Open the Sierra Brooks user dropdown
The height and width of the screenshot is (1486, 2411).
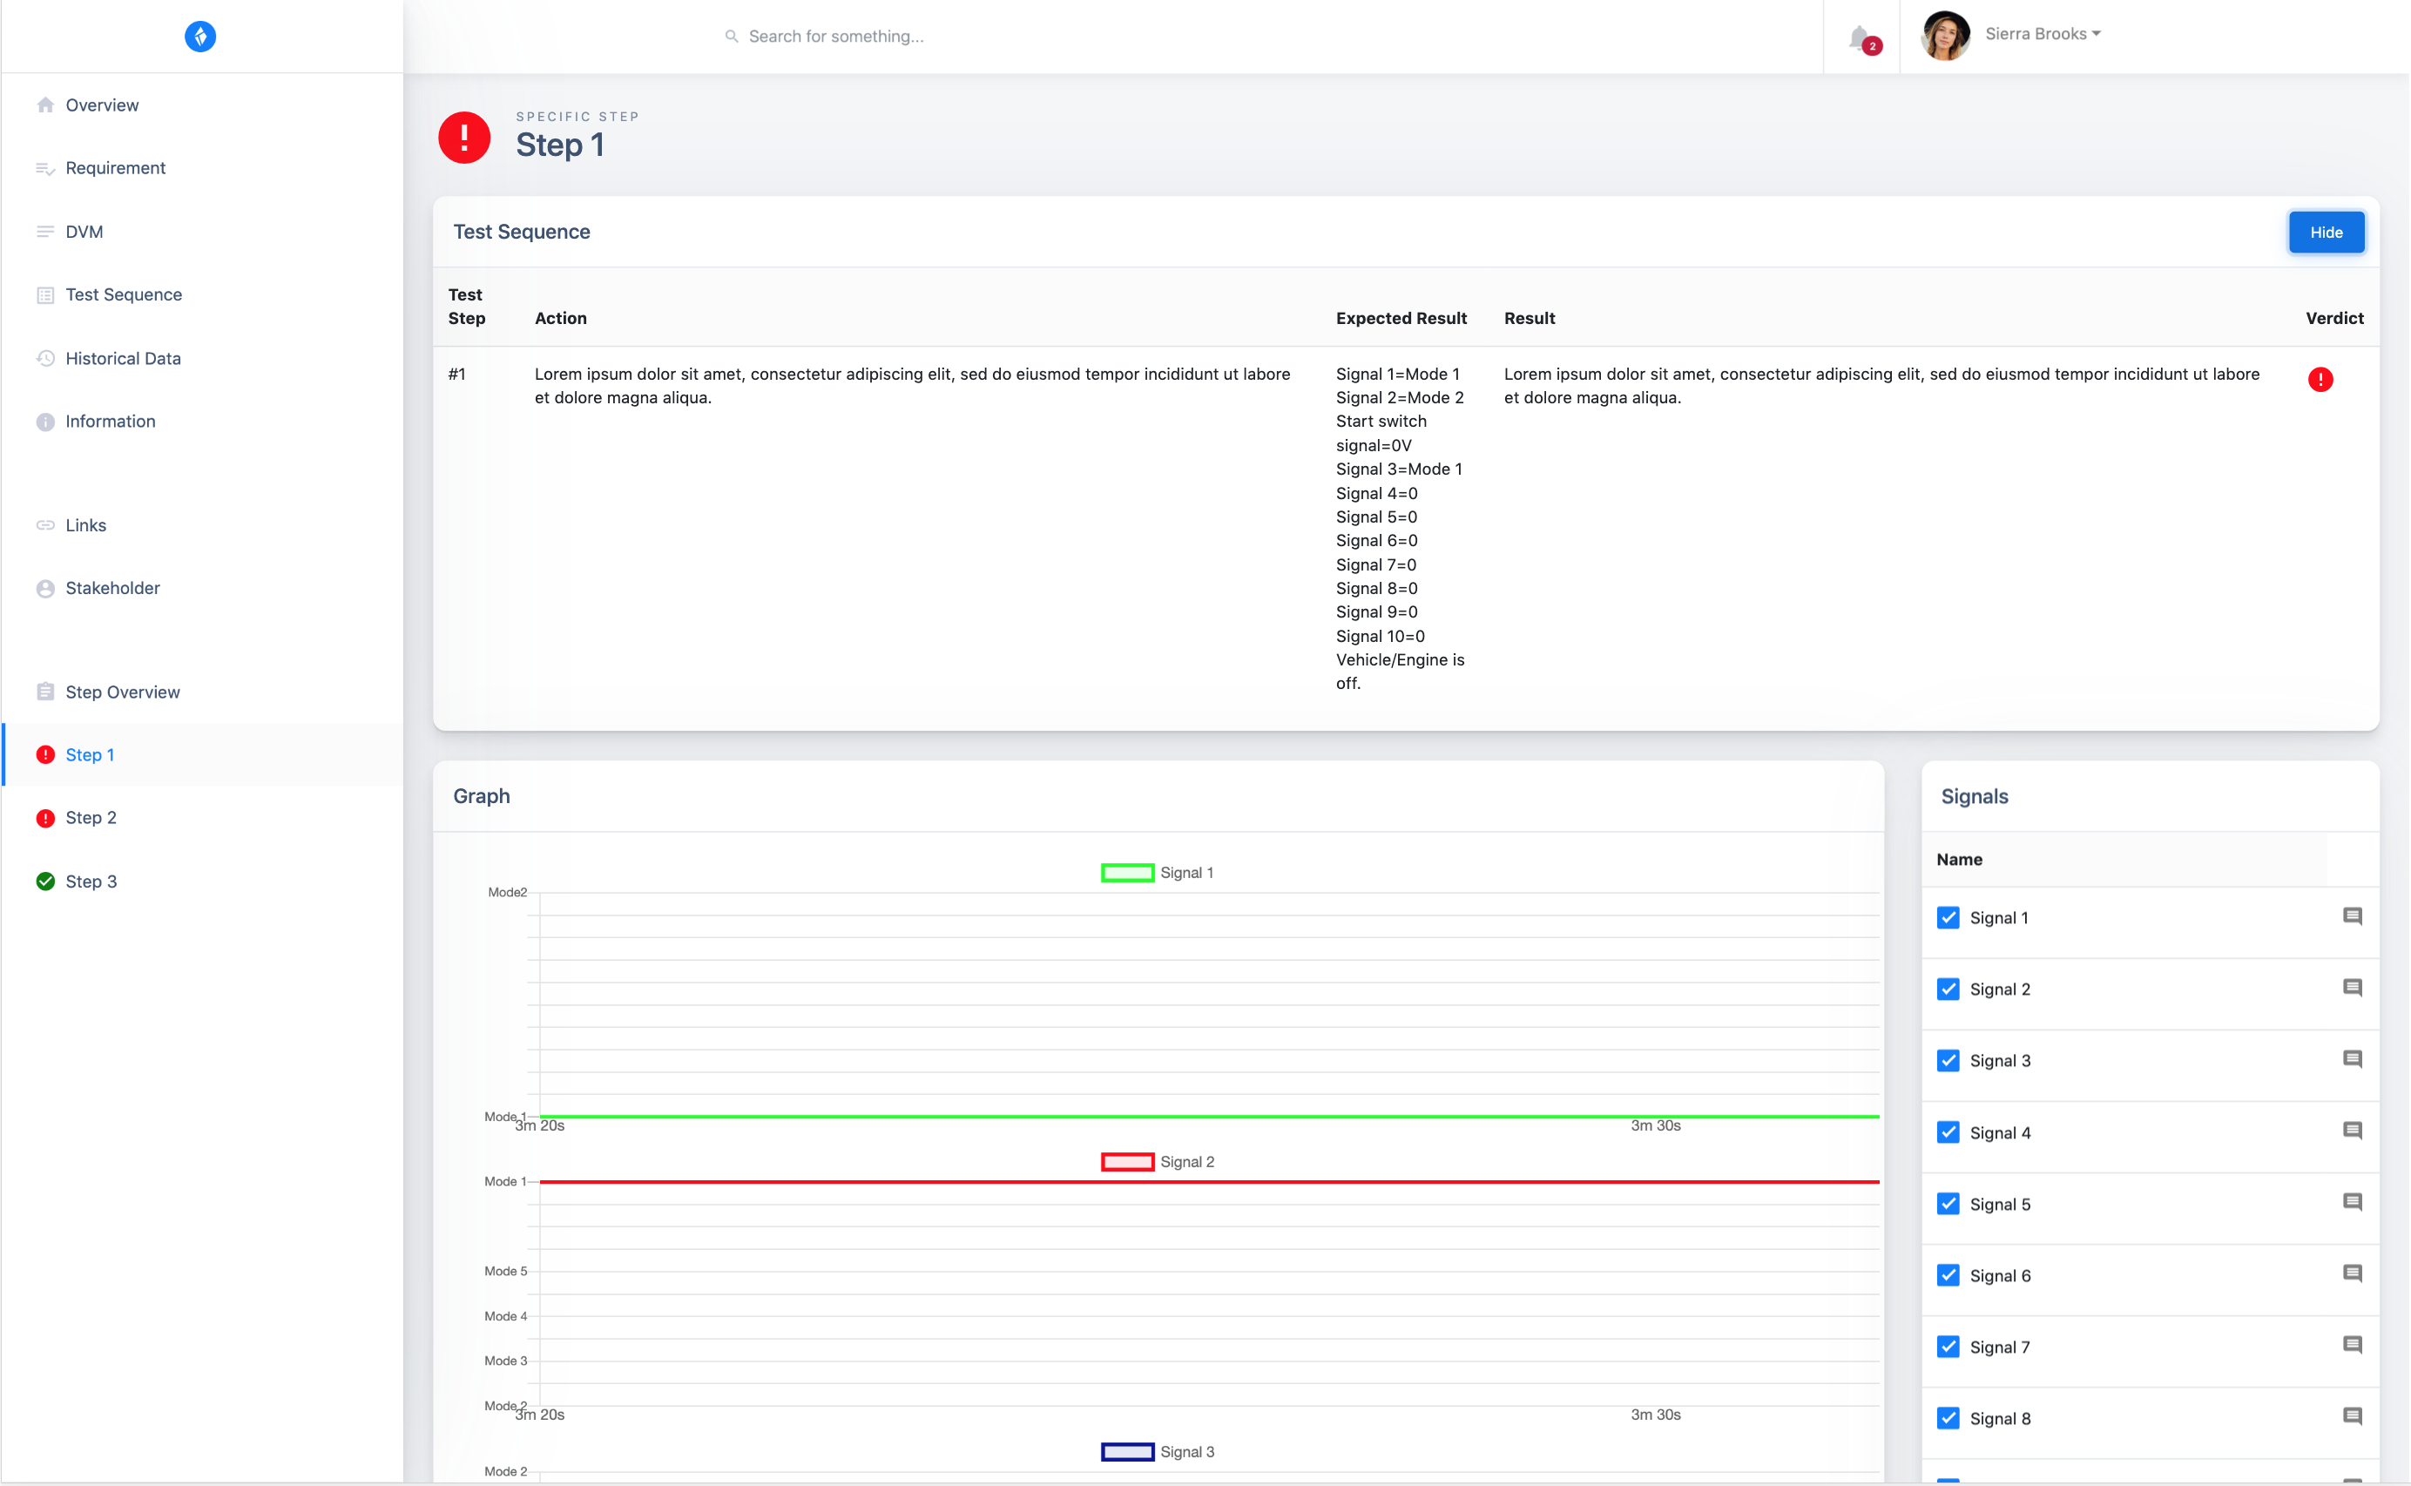pyautogui.click(x=2043, y=34)
